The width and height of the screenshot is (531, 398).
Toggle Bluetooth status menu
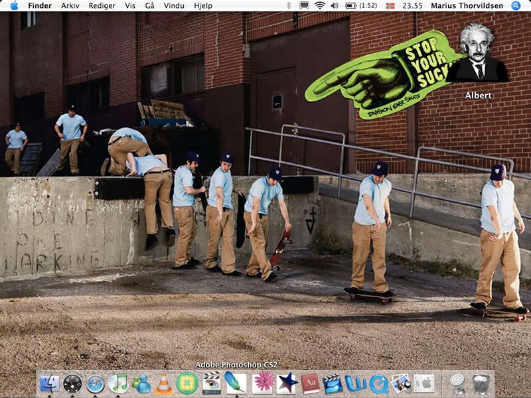point(289,5)
